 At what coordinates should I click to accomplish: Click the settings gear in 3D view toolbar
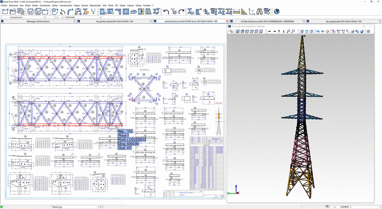(x=368, y=31)
